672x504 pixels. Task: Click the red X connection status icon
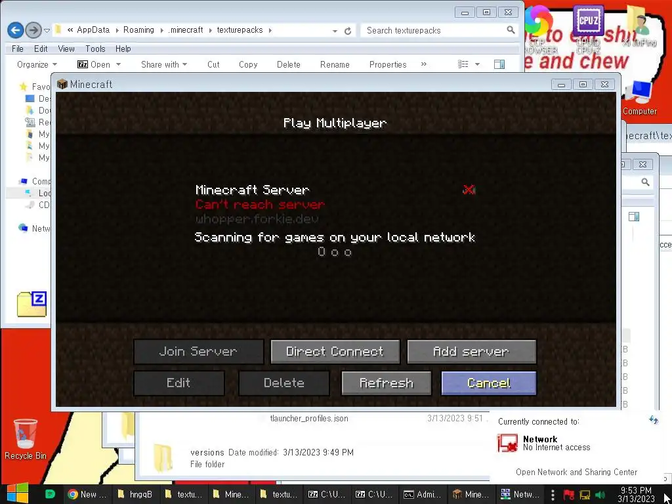tap(469, 190)
